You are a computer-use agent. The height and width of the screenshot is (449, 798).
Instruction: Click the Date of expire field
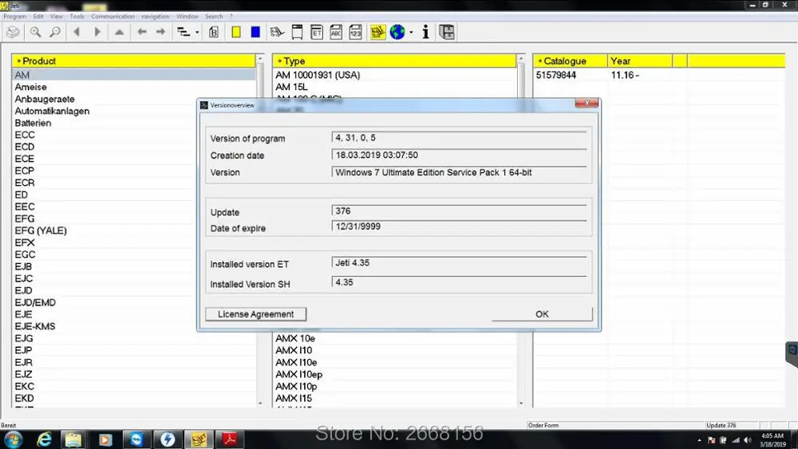[x=459, y=226]
